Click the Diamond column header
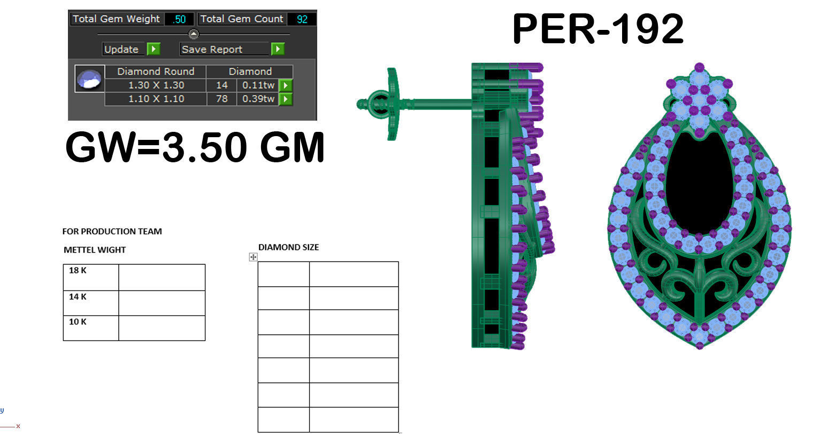The height and width of the screenshot is (434, 820). (250, 72)
